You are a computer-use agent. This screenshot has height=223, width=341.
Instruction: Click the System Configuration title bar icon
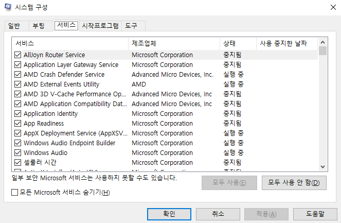(8, 7)
